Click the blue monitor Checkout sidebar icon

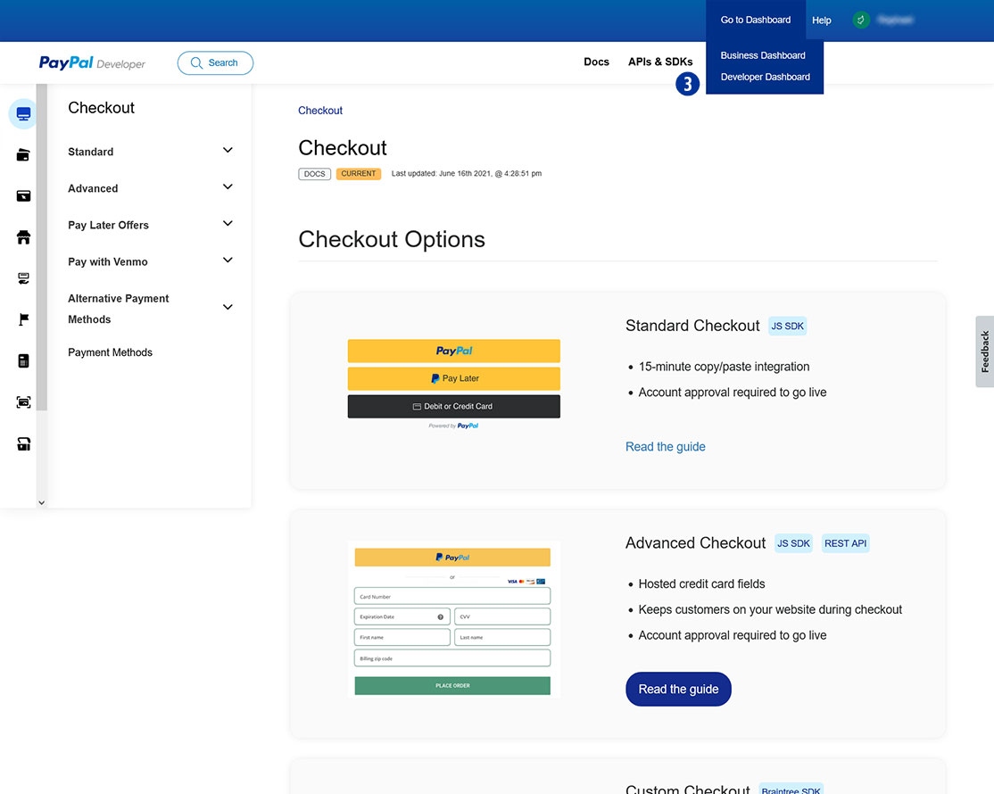click(x=23, y=114)
